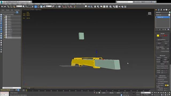Click Remove Isolated Vertices button
This screenshot has height=96, width=171.
tap(162, 66)
